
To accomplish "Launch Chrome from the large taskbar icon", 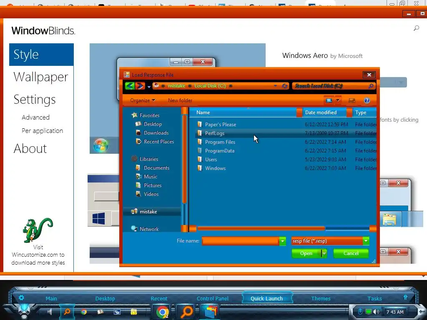I will (x=163, y=312).
